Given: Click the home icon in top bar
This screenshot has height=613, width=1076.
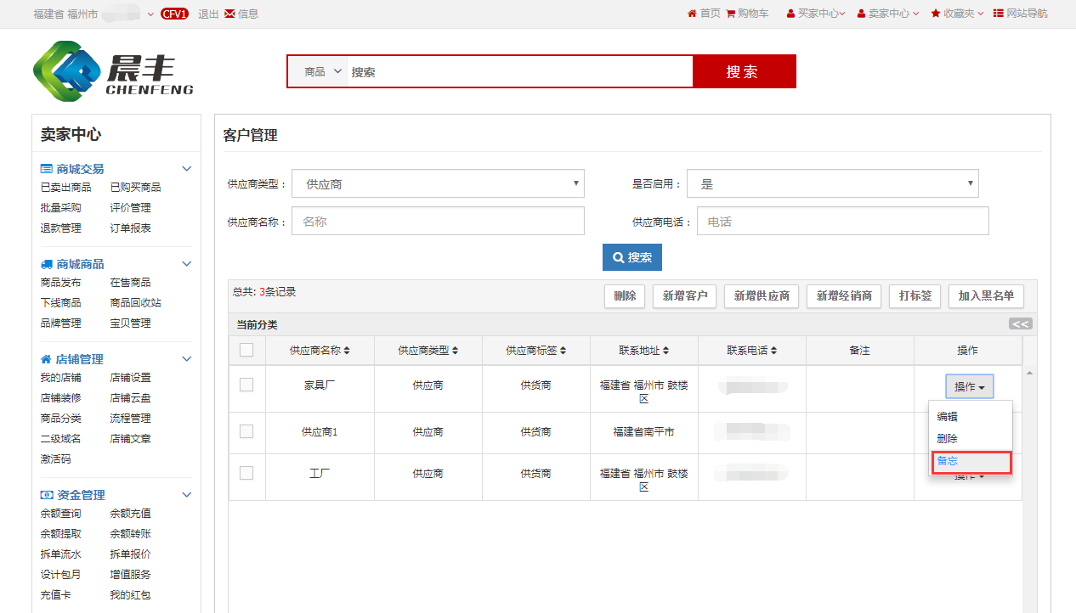Looking at the screenshot, I should click(x=692, y=14).
